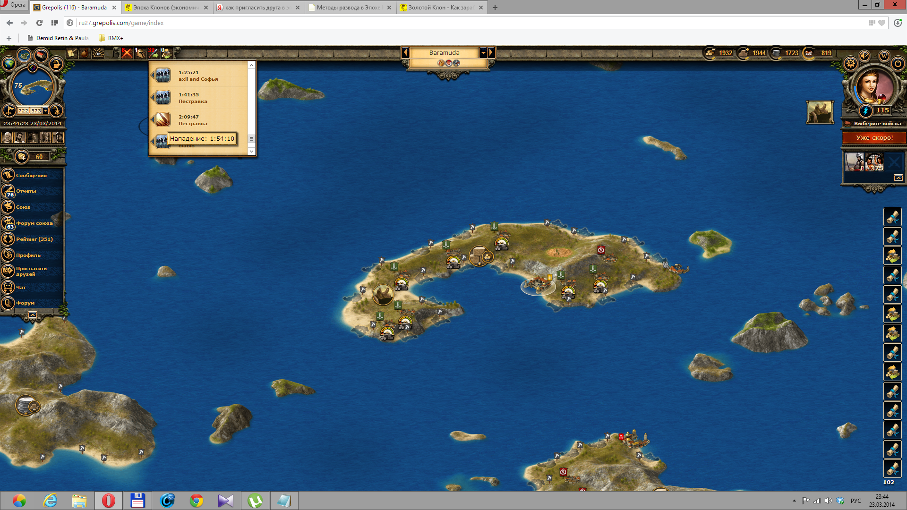
Task: Open incoming attacks crossed swords icon
Action: click(127, 53)
